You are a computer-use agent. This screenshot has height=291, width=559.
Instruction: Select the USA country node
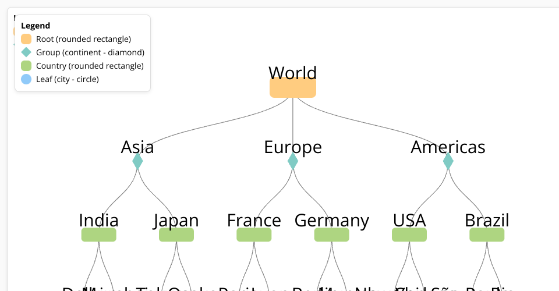[x=409, y=235]
